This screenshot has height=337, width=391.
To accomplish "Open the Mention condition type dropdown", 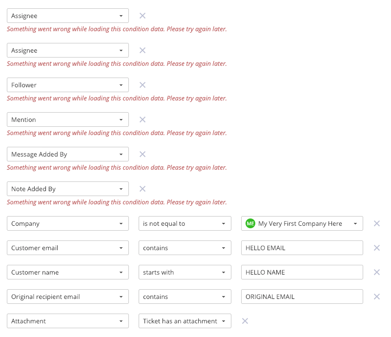I will tap(68, 119).
